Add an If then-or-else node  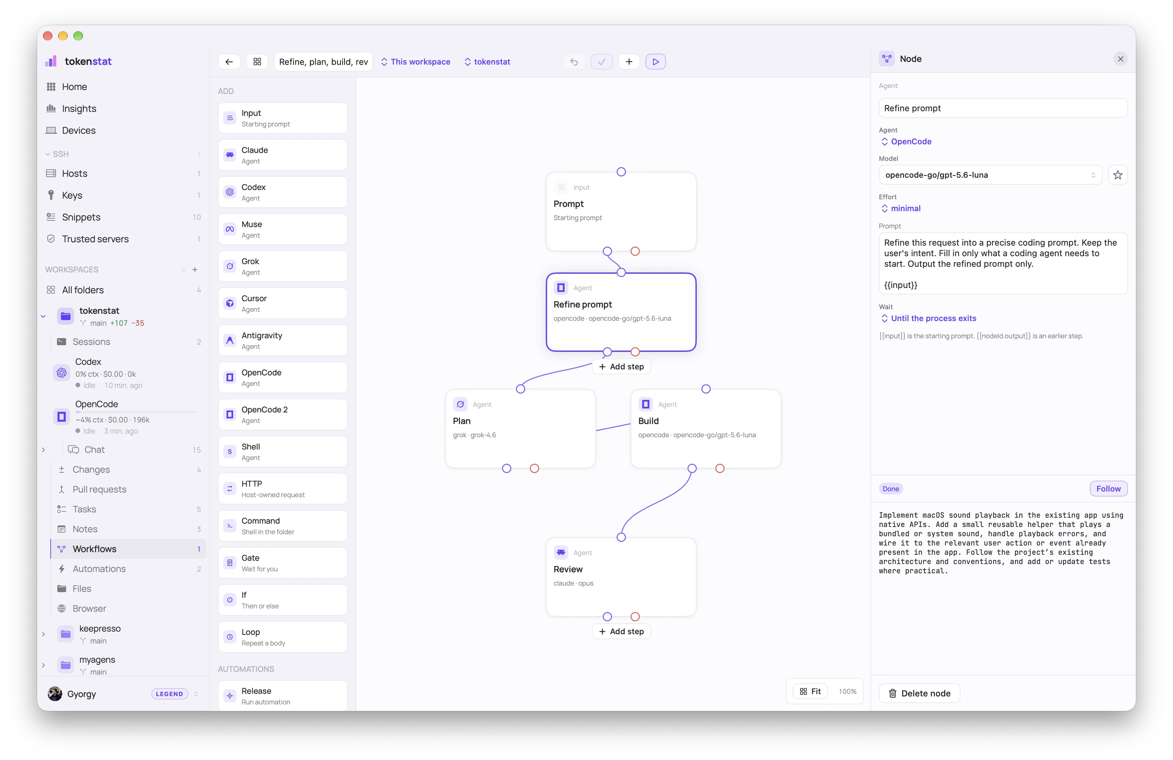pyautogui.click(x=282, y=600)
